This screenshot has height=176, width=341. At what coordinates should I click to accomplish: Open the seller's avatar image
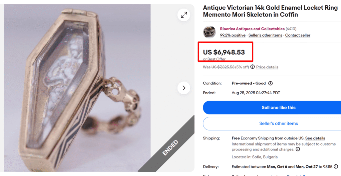point(209,32)
